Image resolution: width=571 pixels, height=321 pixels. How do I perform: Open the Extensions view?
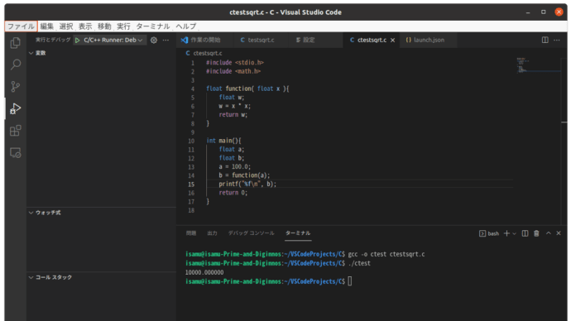point(15,130)
